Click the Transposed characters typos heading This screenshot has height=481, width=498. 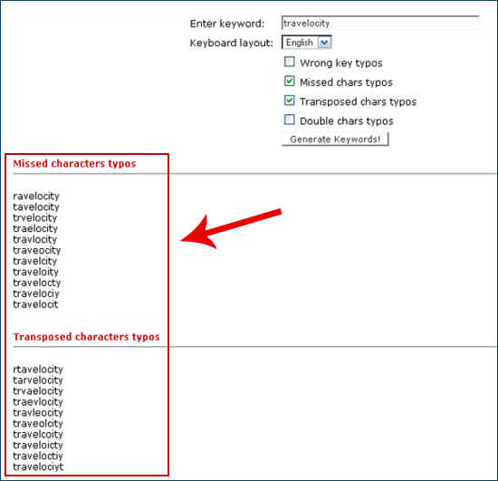(86, 337)
